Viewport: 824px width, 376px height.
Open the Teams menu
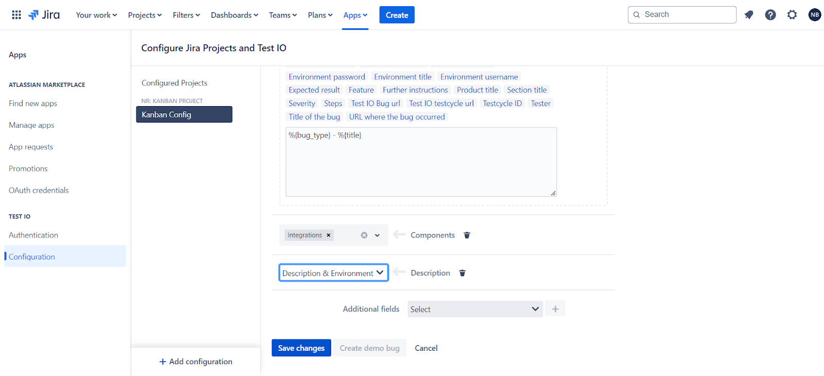coord(283,15)
